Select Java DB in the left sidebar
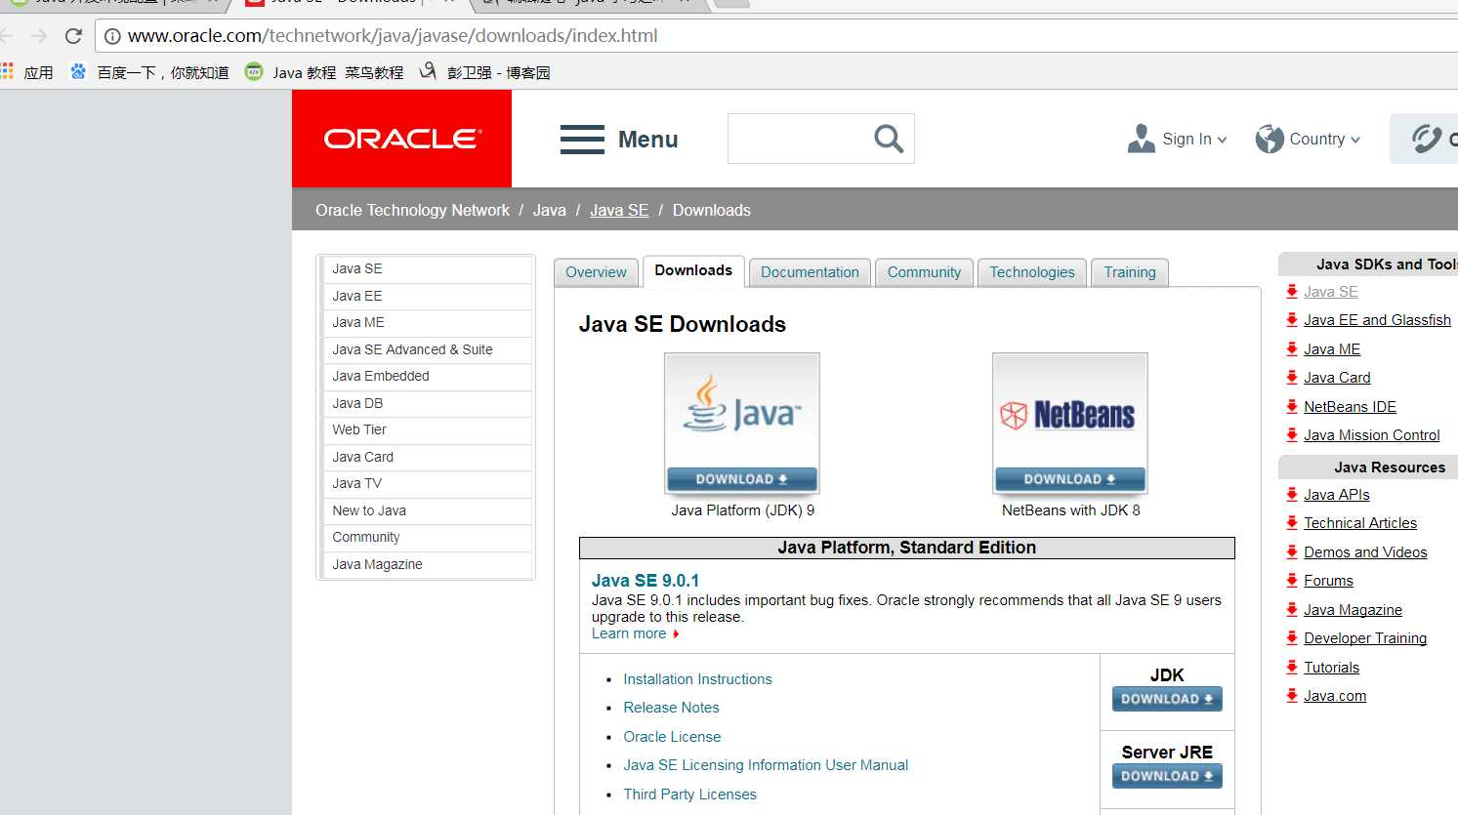This screenshot has width=1458, height=815. point(428,403)
